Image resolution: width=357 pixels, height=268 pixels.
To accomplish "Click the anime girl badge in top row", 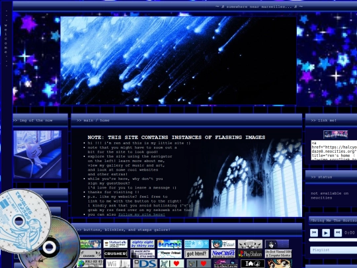I will (x=91, y=244).
